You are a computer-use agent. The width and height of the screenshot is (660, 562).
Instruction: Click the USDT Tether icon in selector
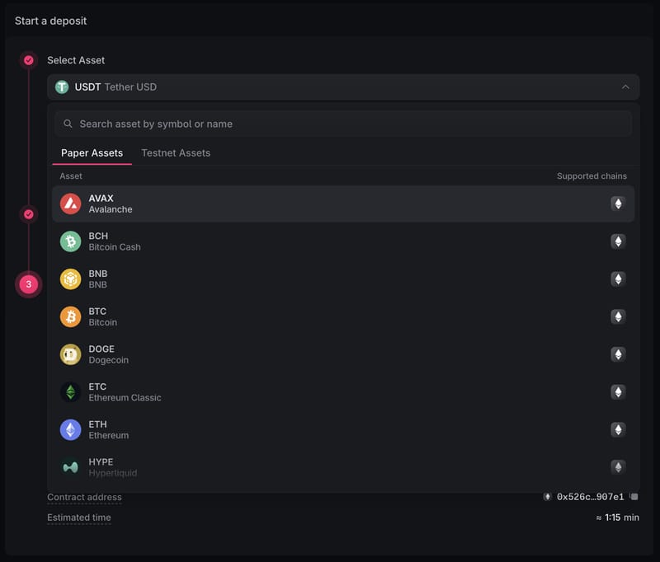[x=62, y=87]
